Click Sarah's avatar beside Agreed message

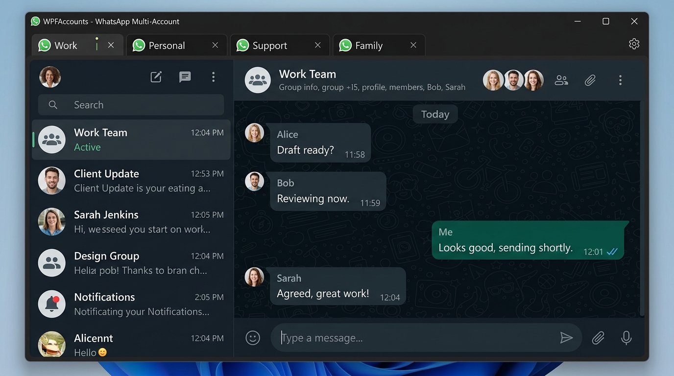254,277
